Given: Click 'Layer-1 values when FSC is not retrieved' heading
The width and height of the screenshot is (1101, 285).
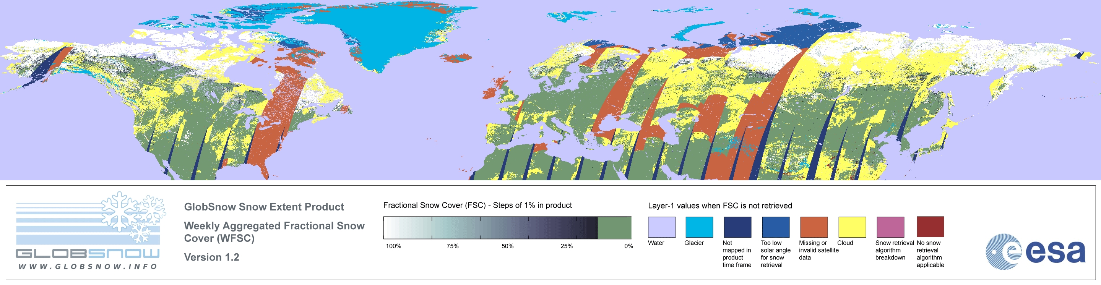Looking at the screenshot, I should pyautogui.click(x=720, y=206).
